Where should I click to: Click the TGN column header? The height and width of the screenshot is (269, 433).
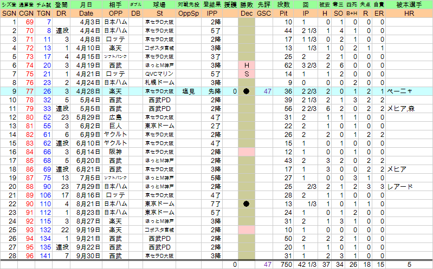click(x=44, y=14)
